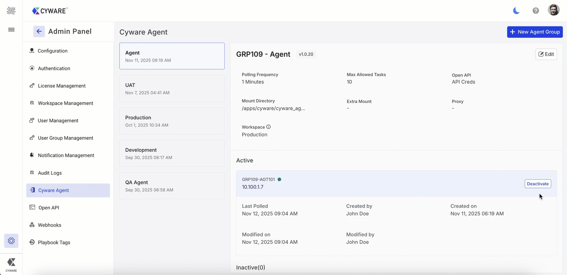Image resolution: width=567 pixels, height=275 pixels.
Task: Deactivate agent GRP109-AGT101
Action: pos(537,184)
